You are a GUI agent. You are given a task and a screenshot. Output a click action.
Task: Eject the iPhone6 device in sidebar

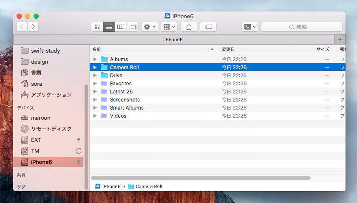click(x=78, y=162)
